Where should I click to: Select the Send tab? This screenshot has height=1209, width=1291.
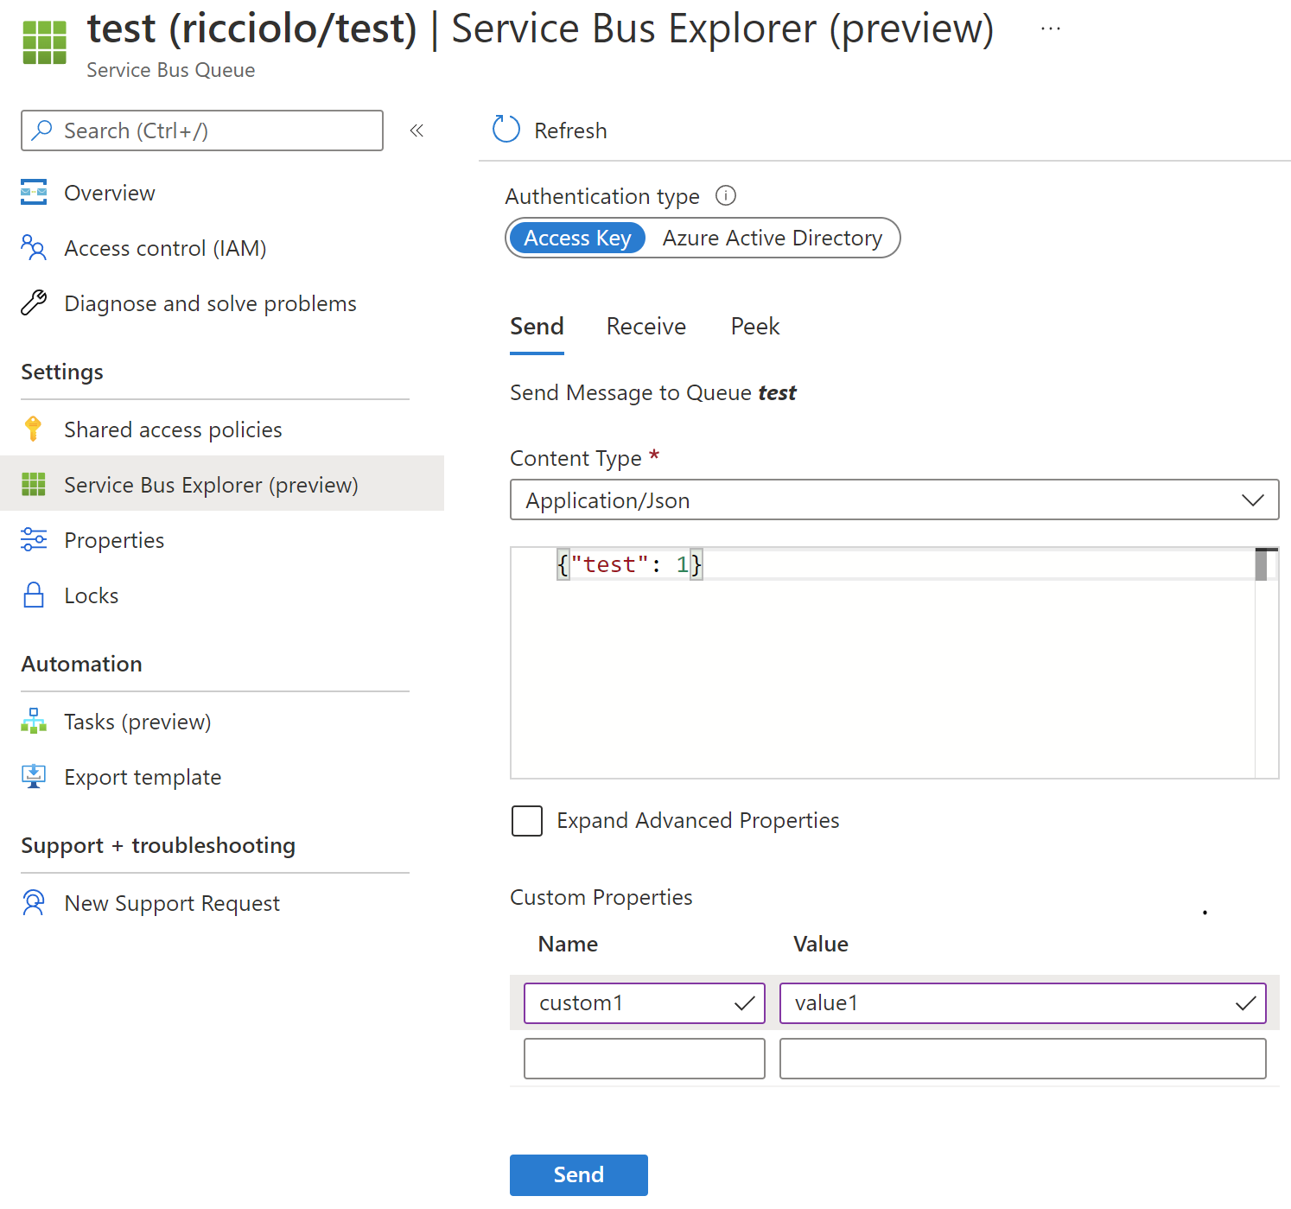537,327
